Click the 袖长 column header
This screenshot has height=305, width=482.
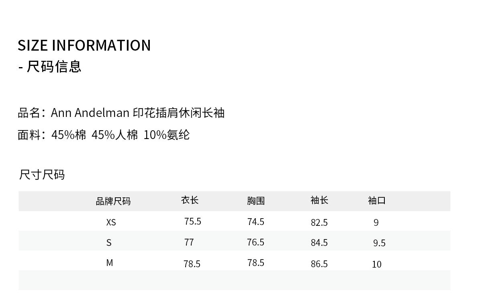coord(319,200)
